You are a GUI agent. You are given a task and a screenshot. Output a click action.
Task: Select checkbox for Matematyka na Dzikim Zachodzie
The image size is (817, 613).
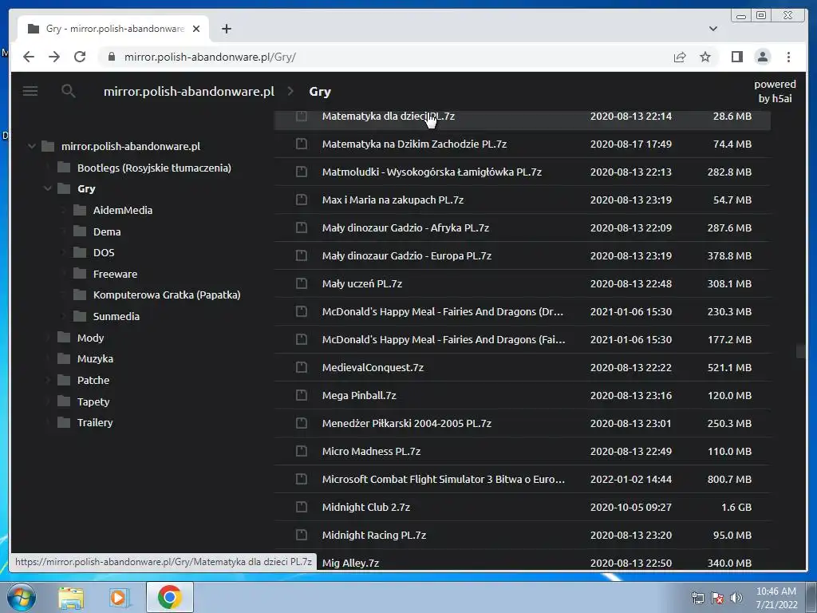301,144
